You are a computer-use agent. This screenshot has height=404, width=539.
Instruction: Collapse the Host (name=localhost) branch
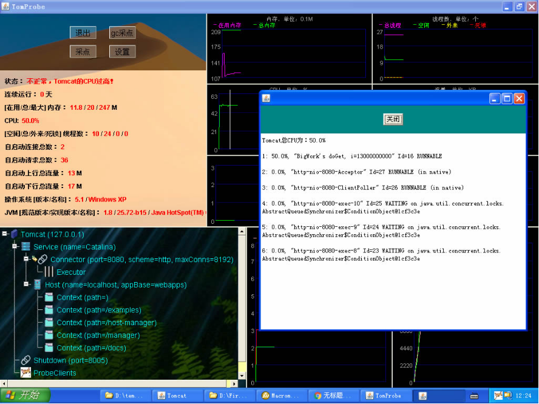click(x=27, y=284)
